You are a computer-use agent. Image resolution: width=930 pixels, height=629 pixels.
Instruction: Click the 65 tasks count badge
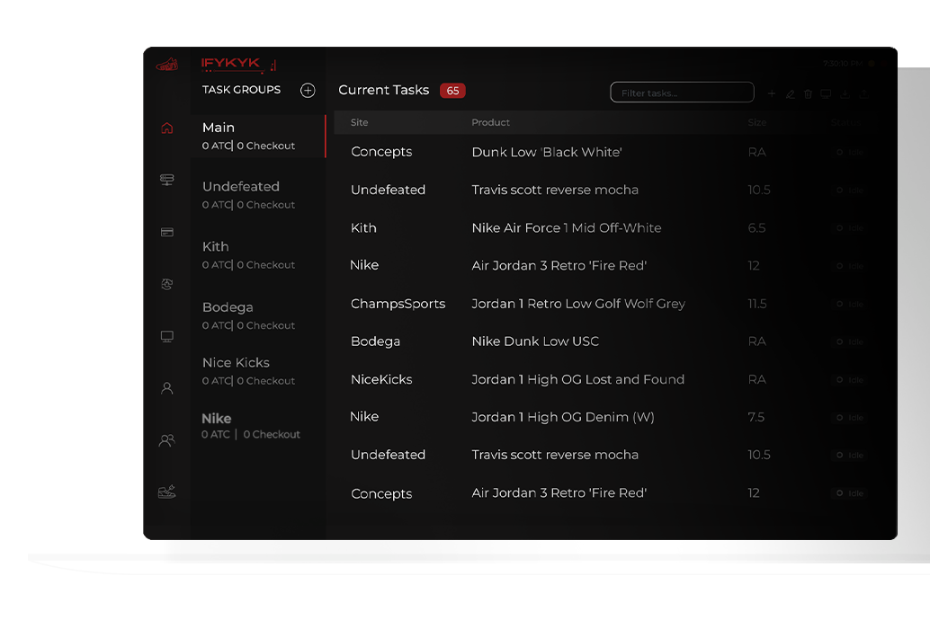click(x=452, y=91)
